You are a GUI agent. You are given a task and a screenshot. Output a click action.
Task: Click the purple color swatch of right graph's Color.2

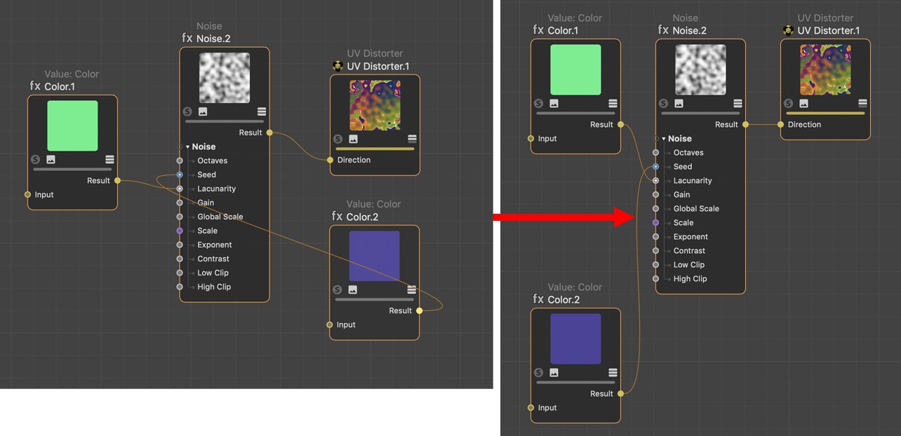point(575,339)
